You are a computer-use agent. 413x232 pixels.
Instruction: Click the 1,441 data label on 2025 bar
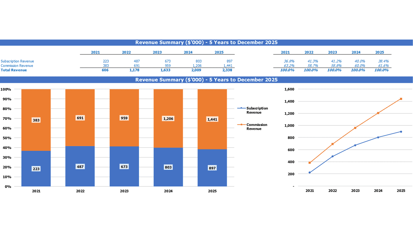coord(212,119)
